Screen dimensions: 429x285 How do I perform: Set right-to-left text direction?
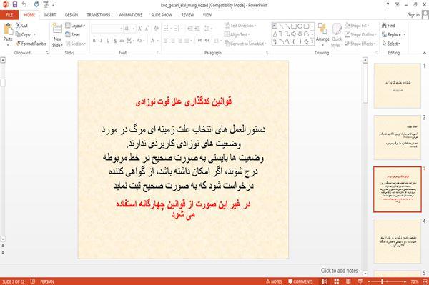click(207, 41)
